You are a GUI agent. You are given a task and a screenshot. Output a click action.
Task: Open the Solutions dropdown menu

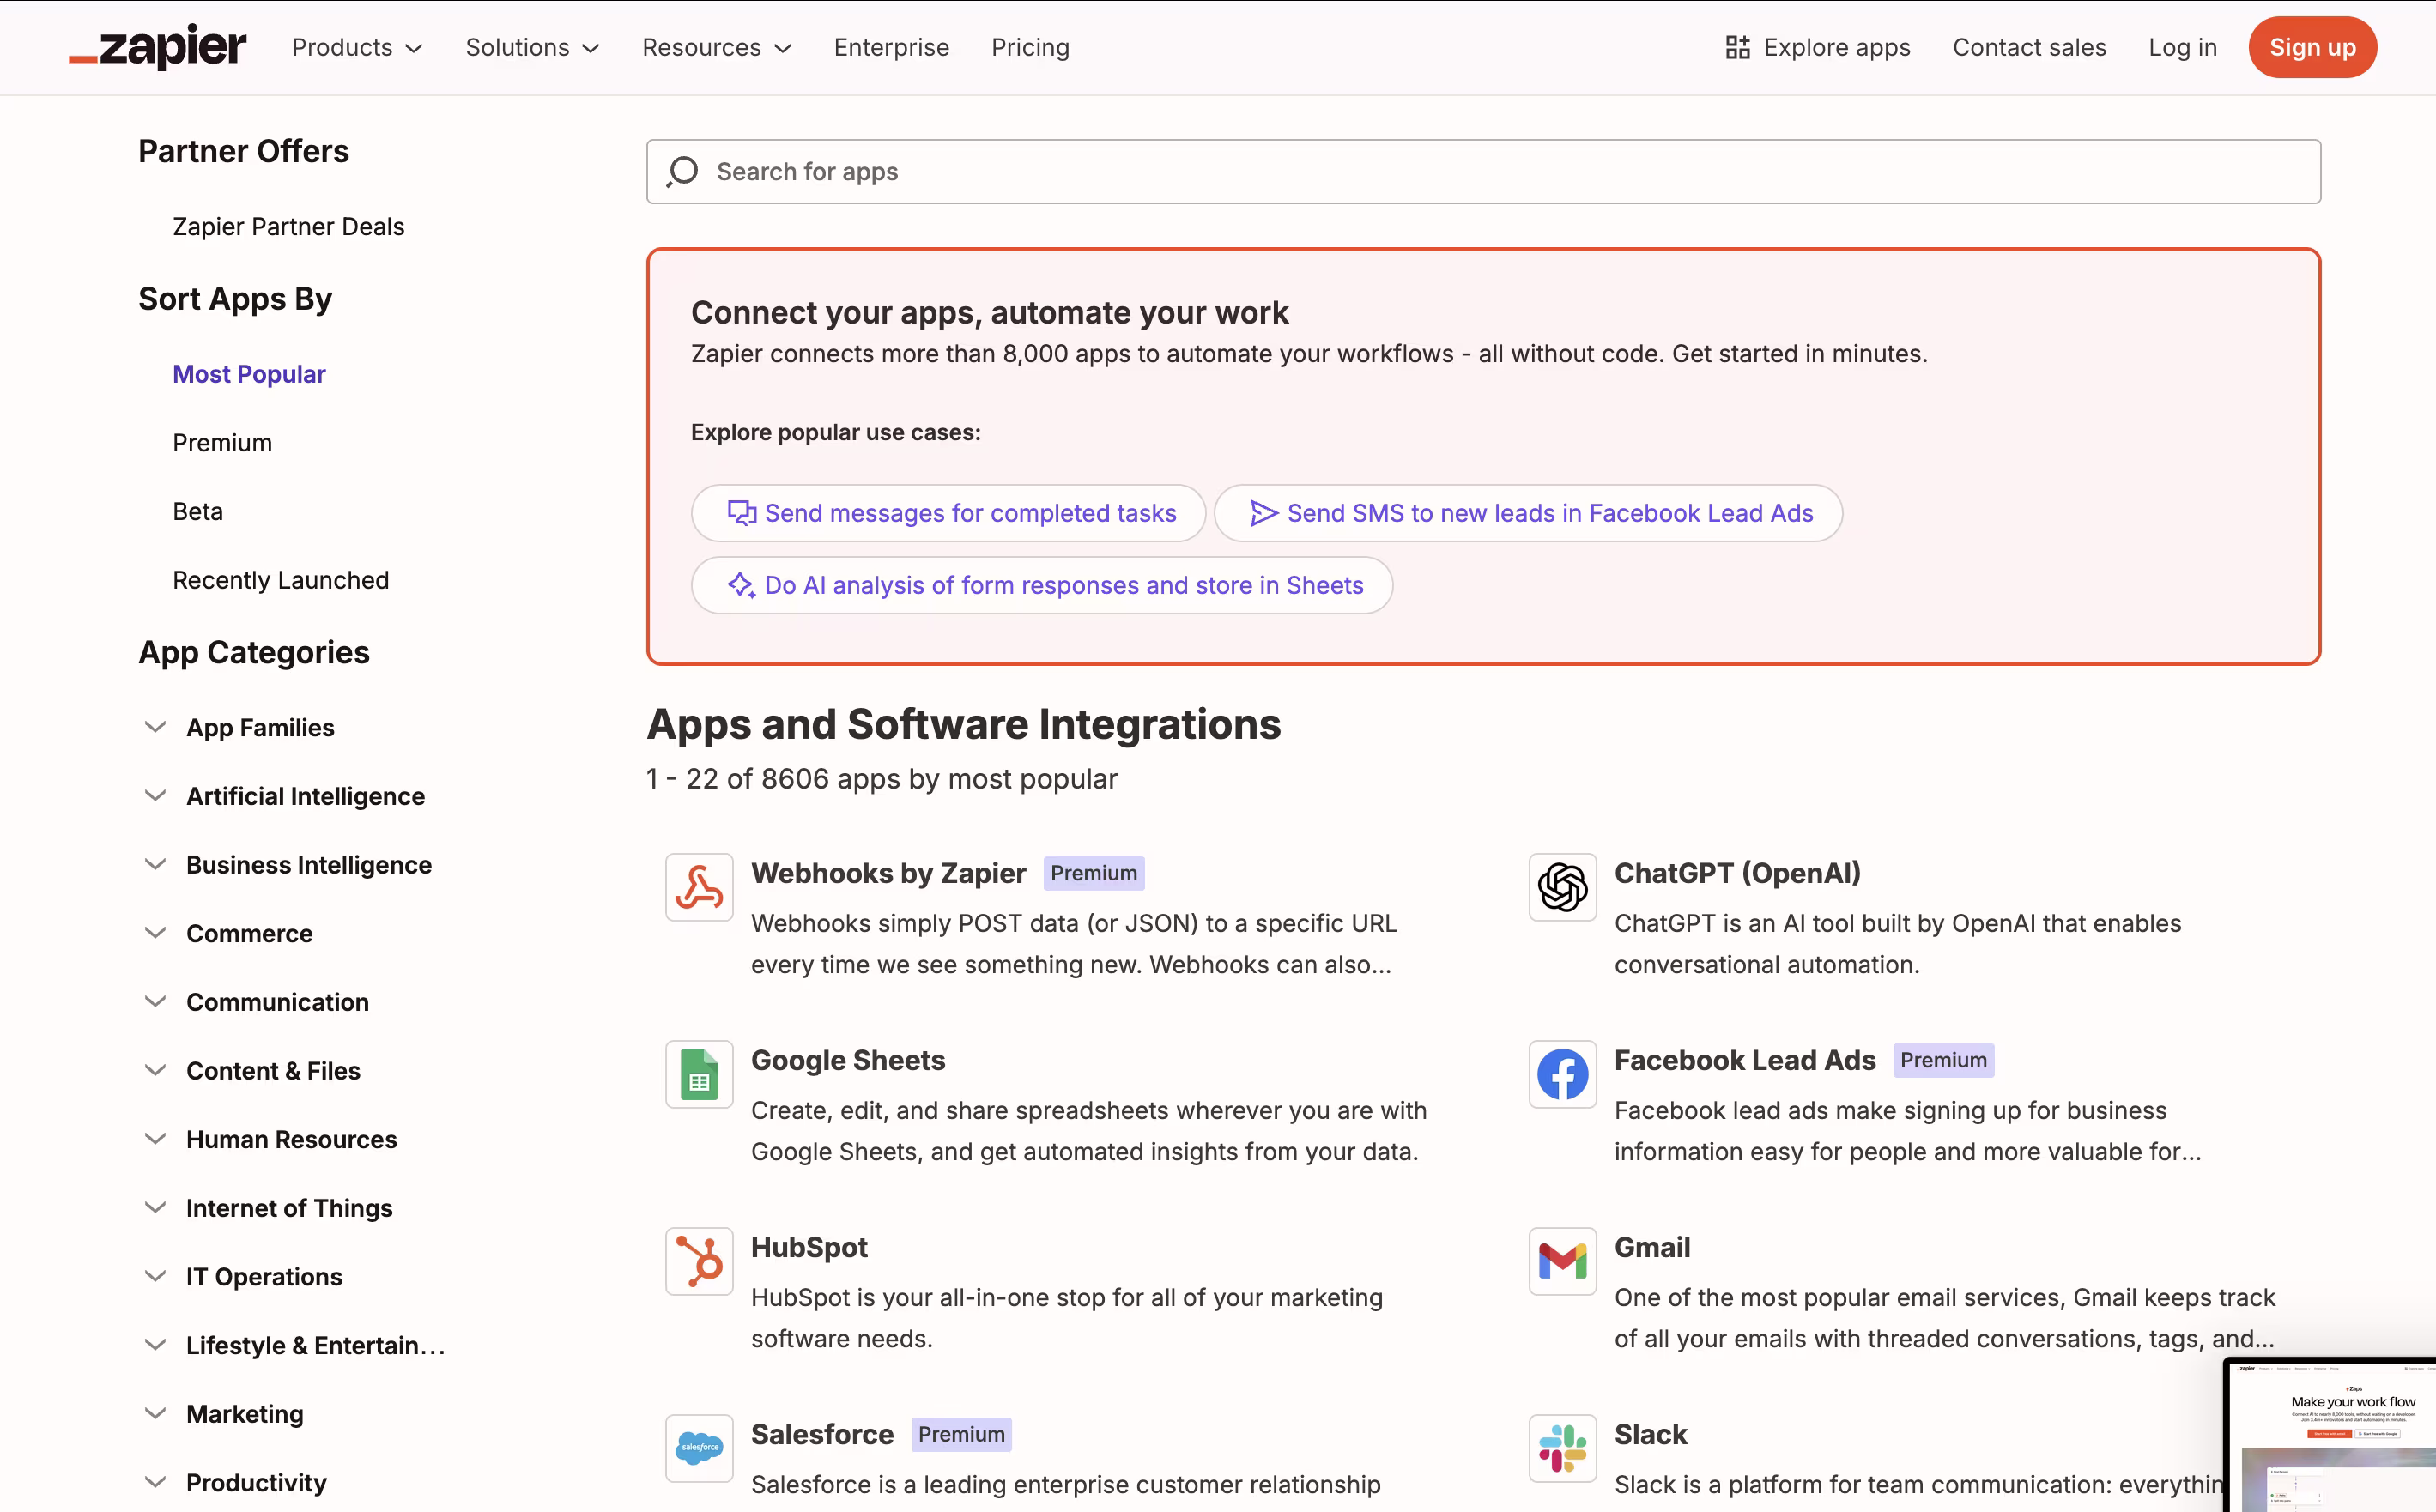tap(532, 47)
